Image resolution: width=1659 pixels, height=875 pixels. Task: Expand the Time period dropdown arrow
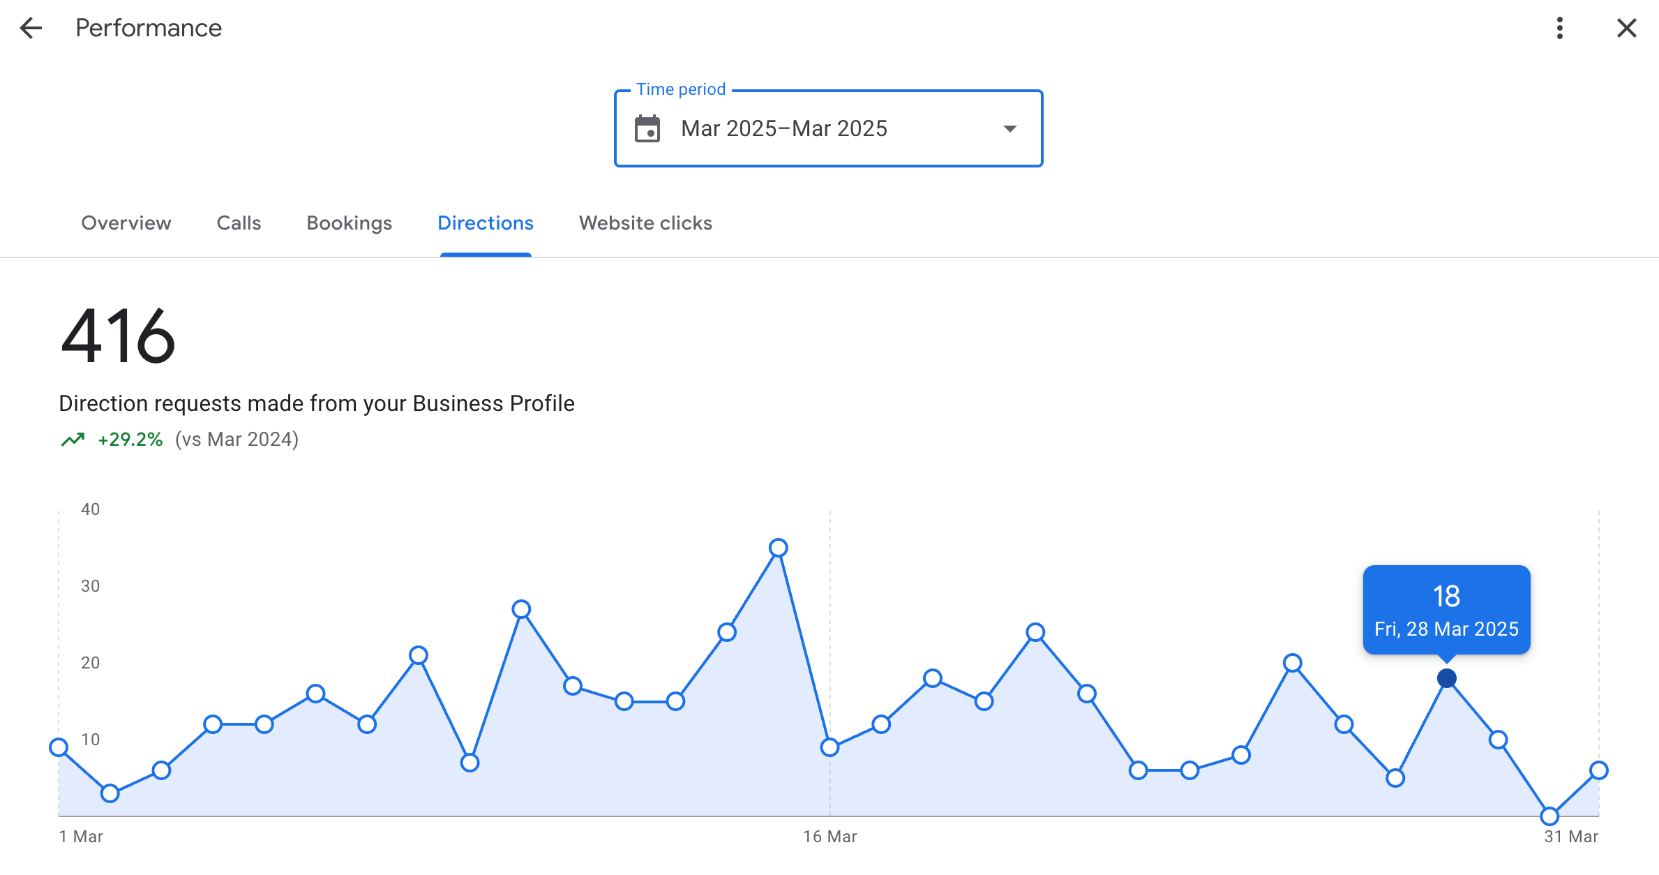[x=1009, y=128]
